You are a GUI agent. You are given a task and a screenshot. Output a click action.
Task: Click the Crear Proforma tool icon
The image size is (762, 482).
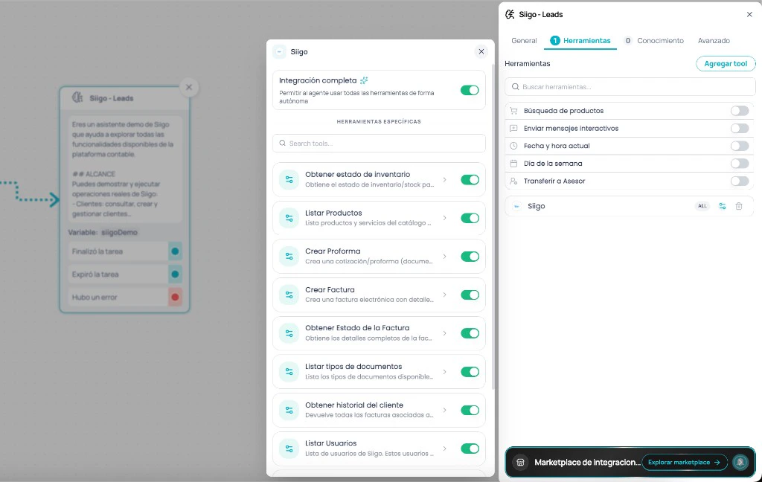(289, 257)
